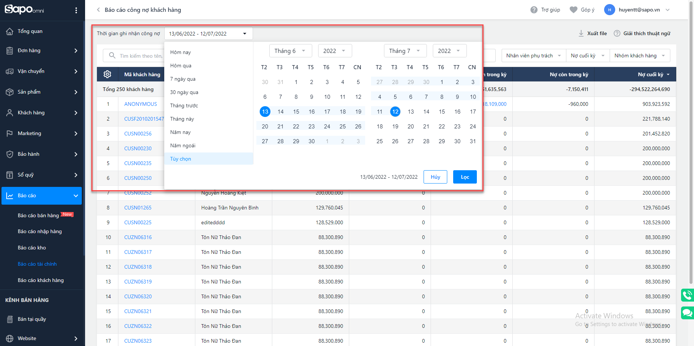Expand the account menu chevron
The width and height of the screenshot is (694, 346).
668,10
